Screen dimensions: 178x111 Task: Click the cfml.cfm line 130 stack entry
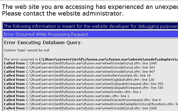coord(79,80)
